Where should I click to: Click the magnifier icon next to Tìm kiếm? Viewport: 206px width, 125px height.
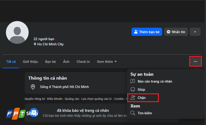point(133,113)
